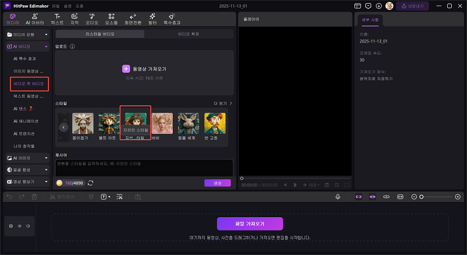Open the 파일 file menu
Viewport: 467px width, 255px height.
click(55, 6)
